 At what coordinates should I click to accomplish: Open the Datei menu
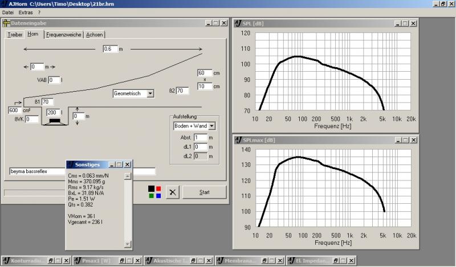point(8,12)
